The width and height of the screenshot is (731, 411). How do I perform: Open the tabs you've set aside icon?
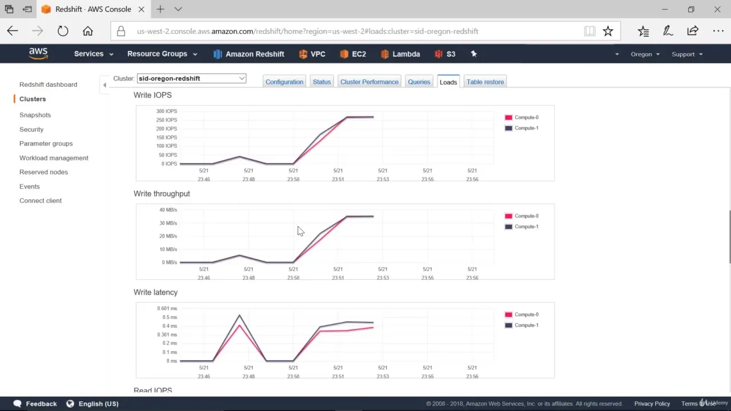coord(9,9)
